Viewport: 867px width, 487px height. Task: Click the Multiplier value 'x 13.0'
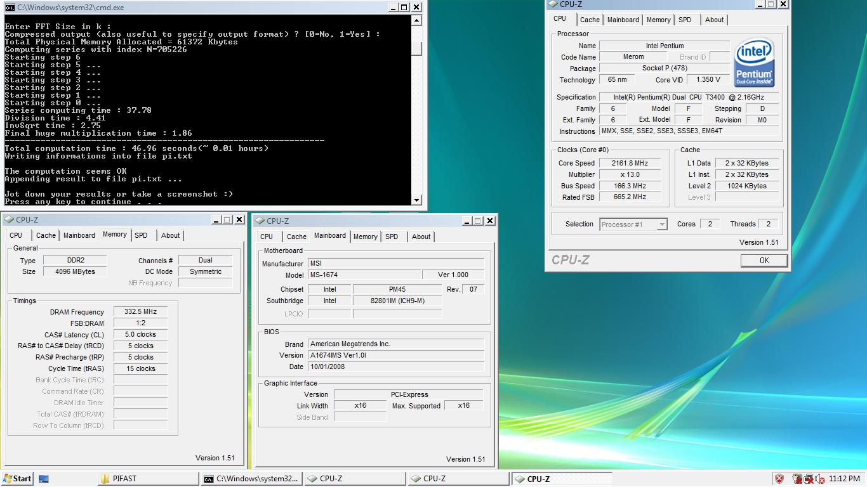[630, 174]
